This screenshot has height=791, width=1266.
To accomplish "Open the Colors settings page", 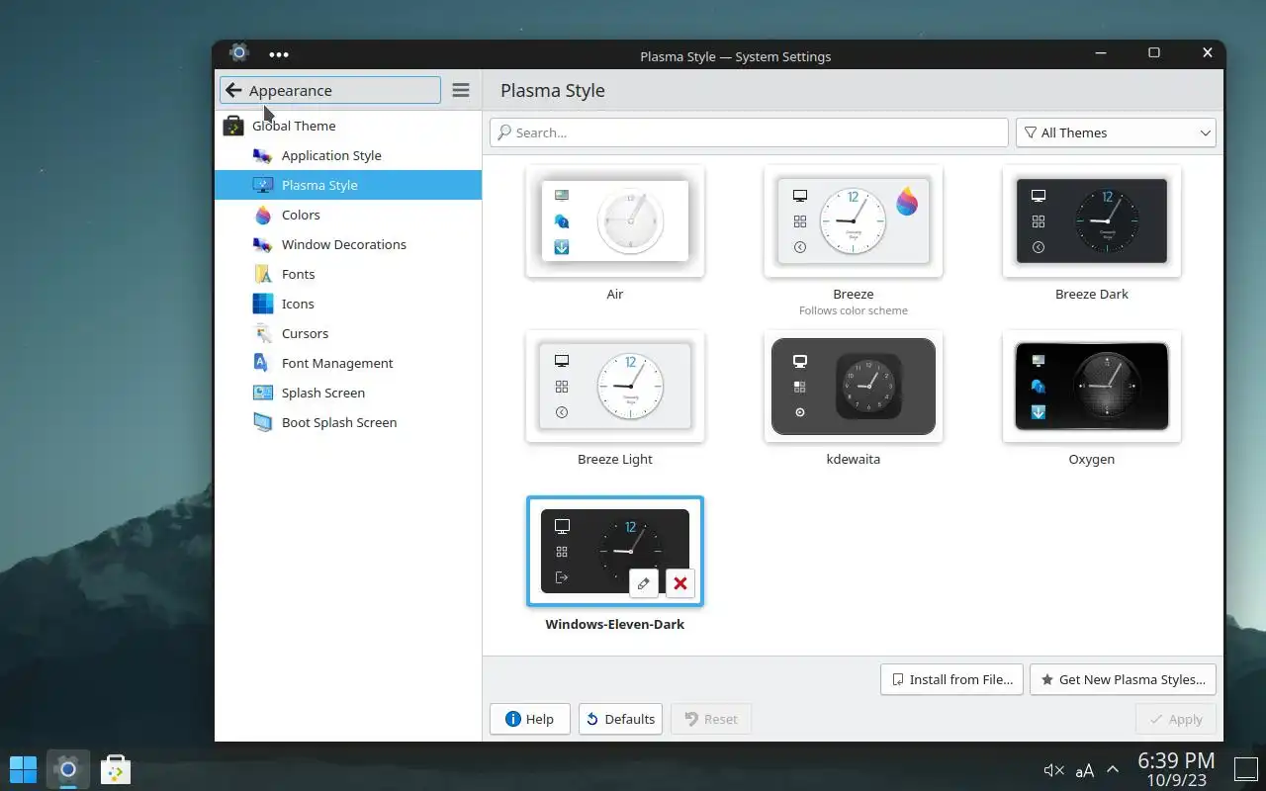I will tap(348, 215).
